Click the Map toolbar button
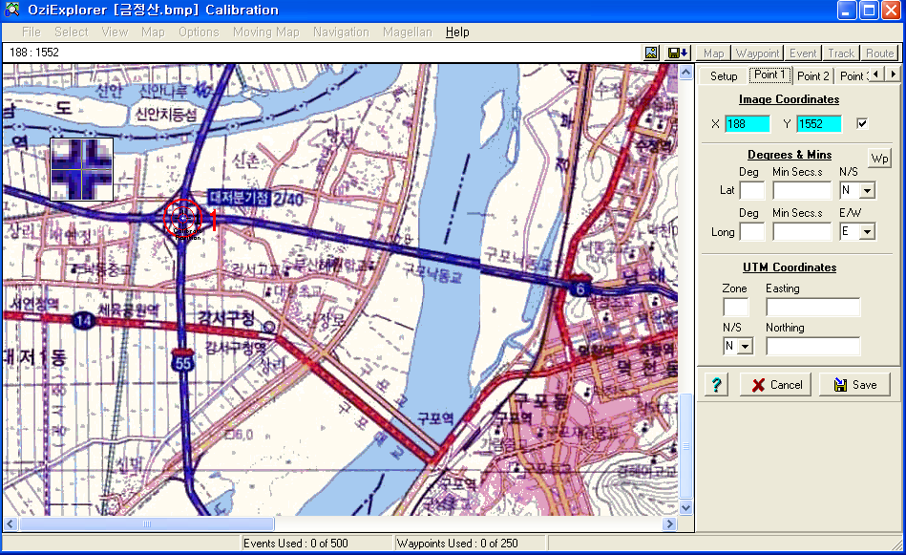906x555 pixels. [713, 53]
